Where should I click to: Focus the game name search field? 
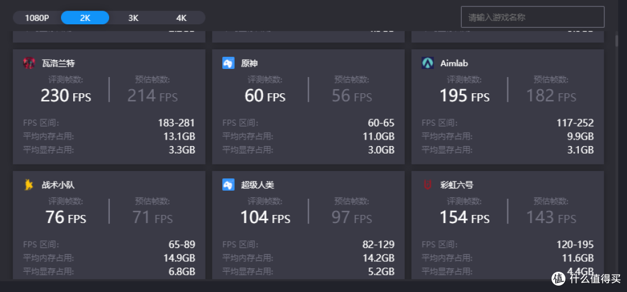(x=532, y=17)
